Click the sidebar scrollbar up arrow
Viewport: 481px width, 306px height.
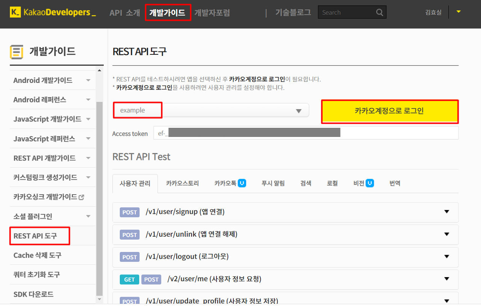(x=99, y=70)
